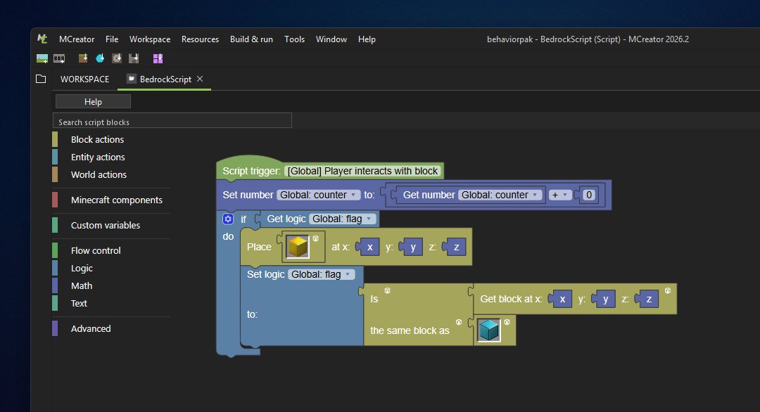
Task: Click the MCreator logo icon
Action: click(x=42, y=39)
